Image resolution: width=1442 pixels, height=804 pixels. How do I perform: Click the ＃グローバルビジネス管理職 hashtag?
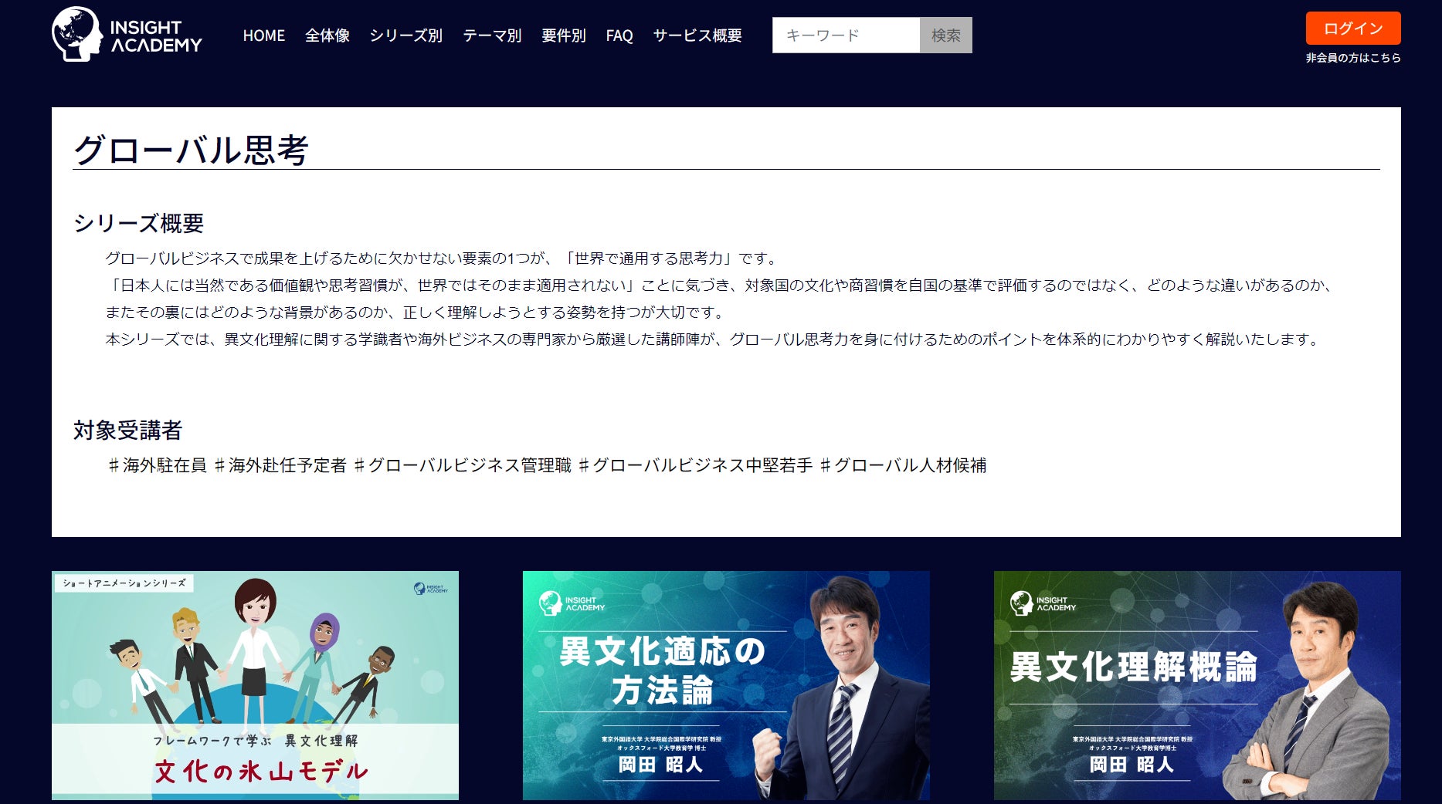pos(462,465)
